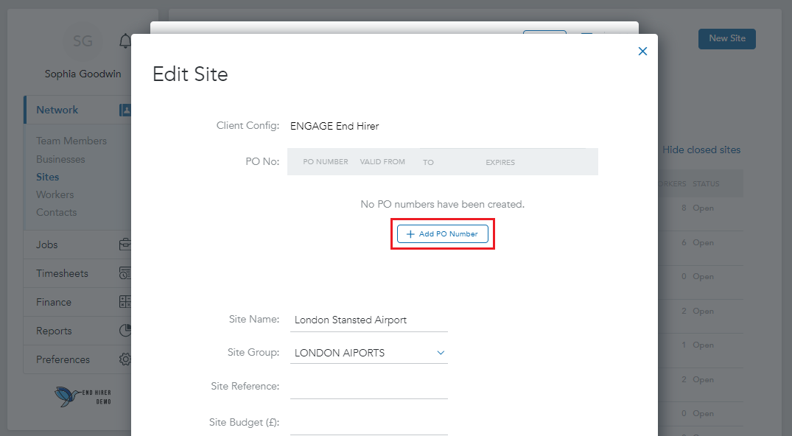
Task: Click the New Site button
Action: [x=727, y=39]
